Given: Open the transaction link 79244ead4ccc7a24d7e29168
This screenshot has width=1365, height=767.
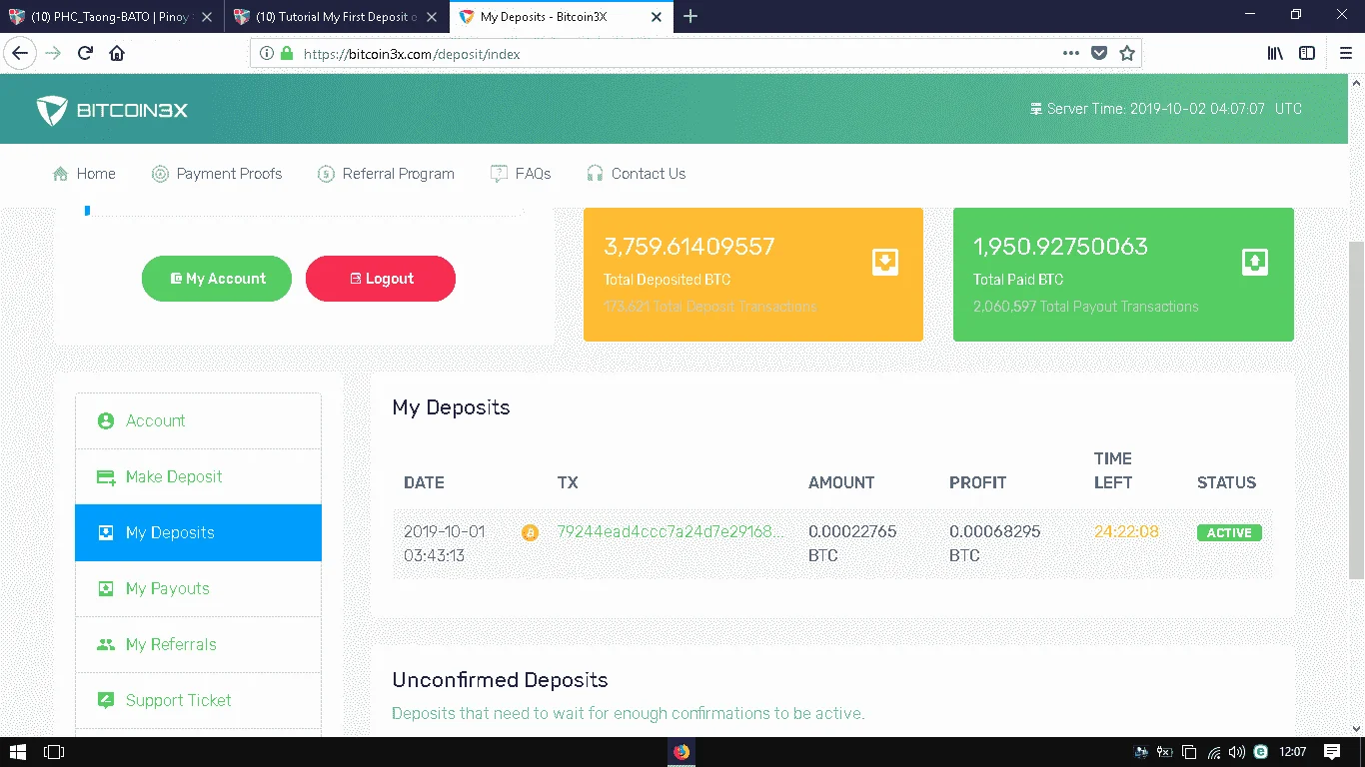Looking at the screenshot, I should pyautogui.click(x=672, y=532).
